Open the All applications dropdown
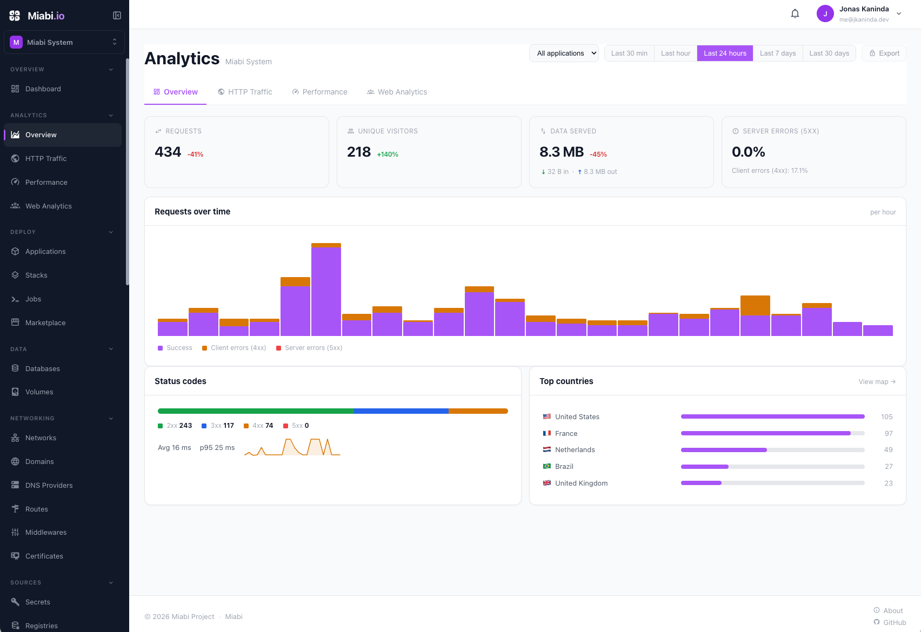This screenshot has height=632, width=921. pos(564,53)
